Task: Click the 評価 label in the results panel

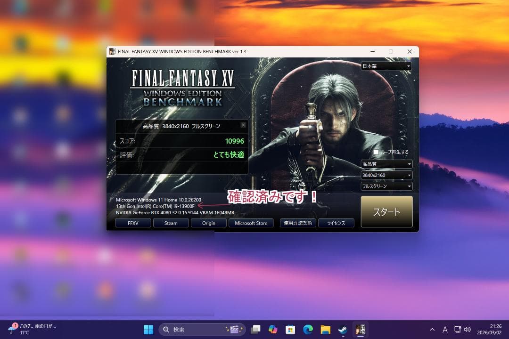Action: coord(127,155)
